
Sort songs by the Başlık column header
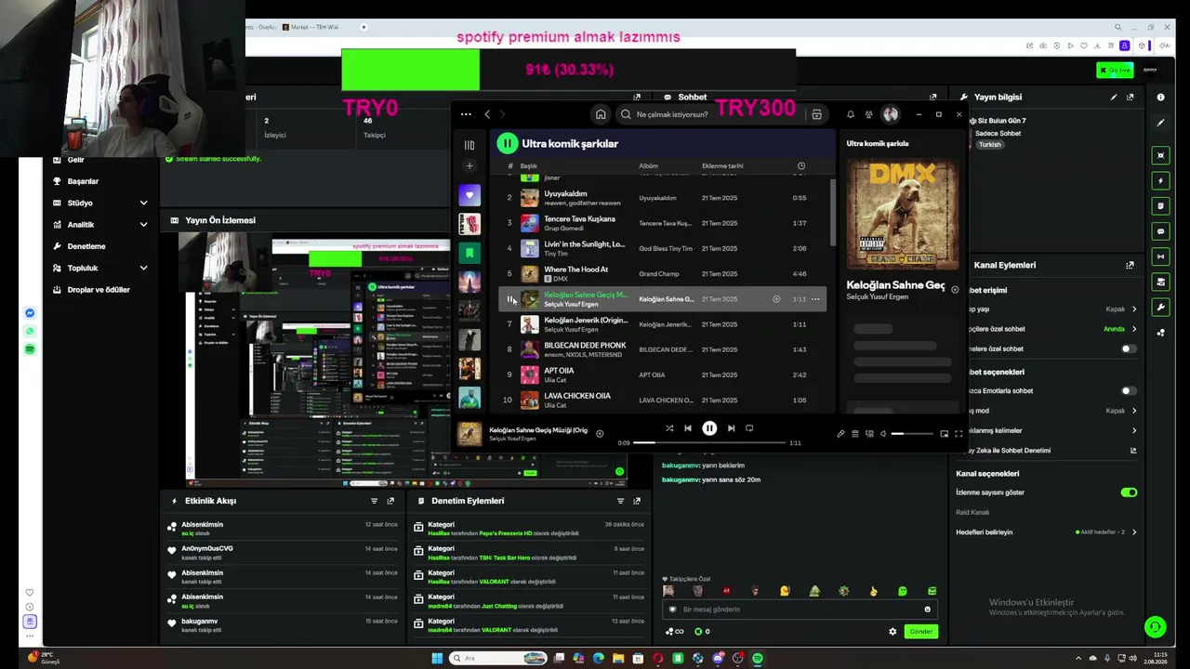point(529,166)
